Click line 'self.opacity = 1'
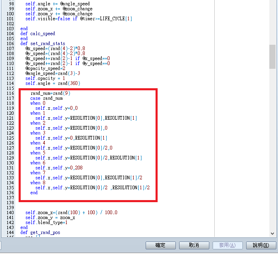 pos(45,78)
